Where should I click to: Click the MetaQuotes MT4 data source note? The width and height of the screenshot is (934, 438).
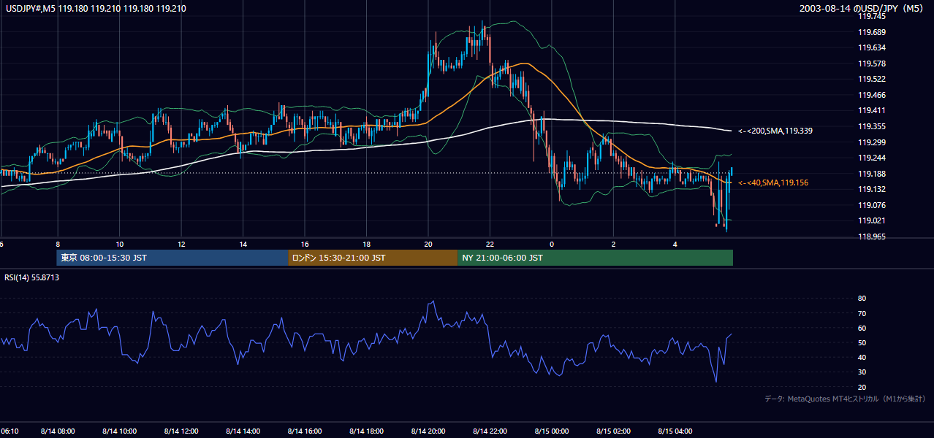click(846, 399)
